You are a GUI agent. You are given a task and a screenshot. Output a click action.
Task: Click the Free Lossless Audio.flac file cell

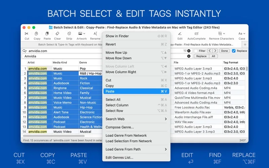(198, 108)
